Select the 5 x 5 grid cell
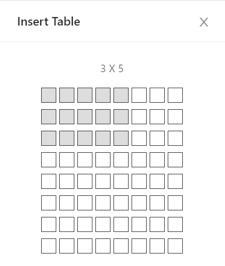 (x=121, y=181)
